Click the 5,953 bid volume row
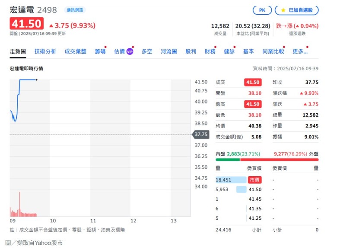Screen dimensions: 337x249 [238, 190]
